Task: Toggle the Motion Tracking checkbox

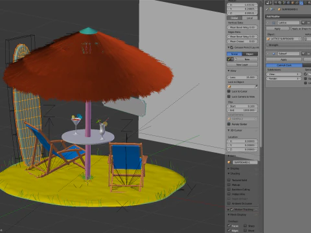Action: click(x=232, y=210)
